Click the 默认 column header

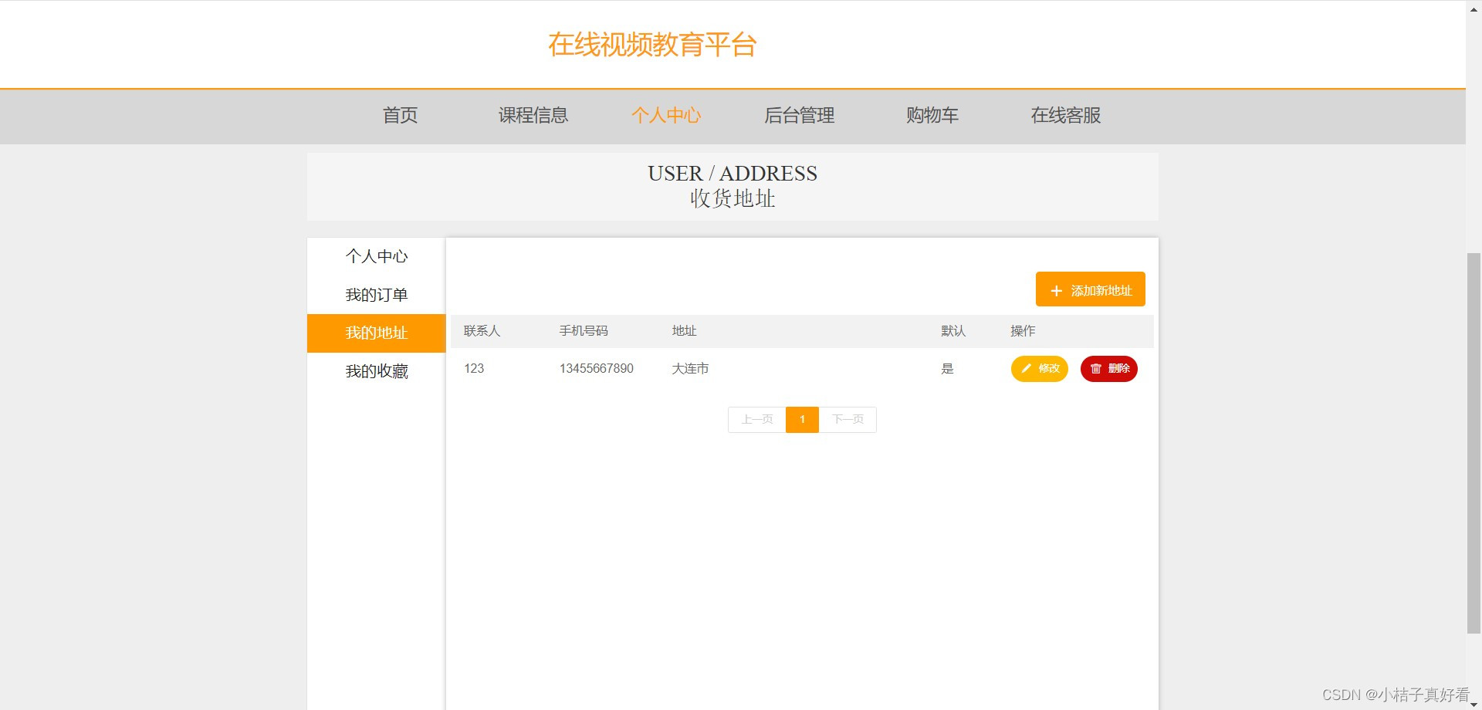953,331
